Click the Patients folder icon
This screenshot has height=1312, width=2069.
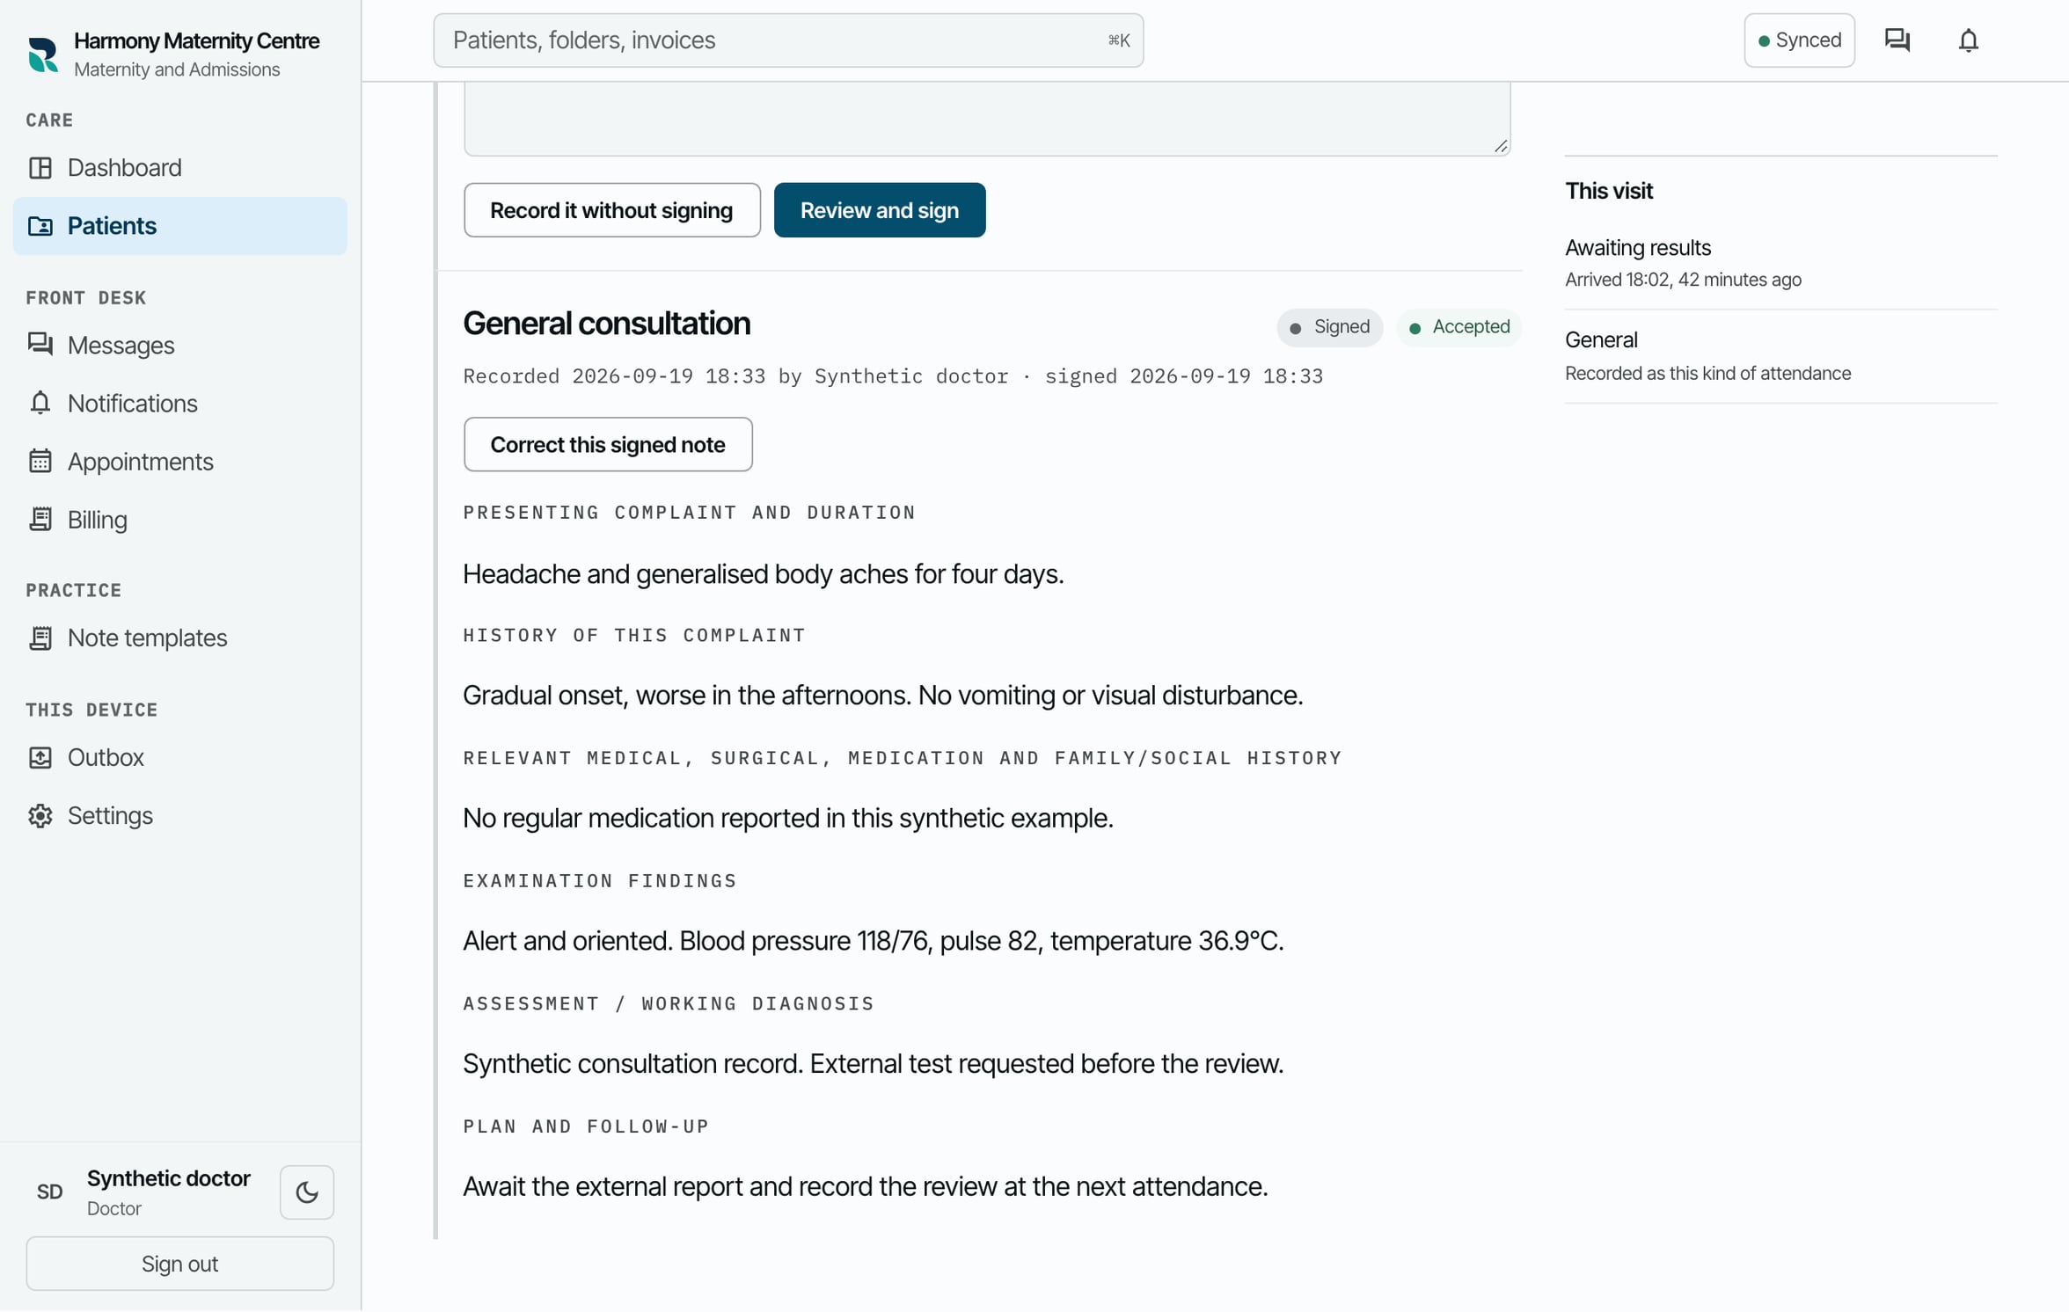[x=40, y=226]
